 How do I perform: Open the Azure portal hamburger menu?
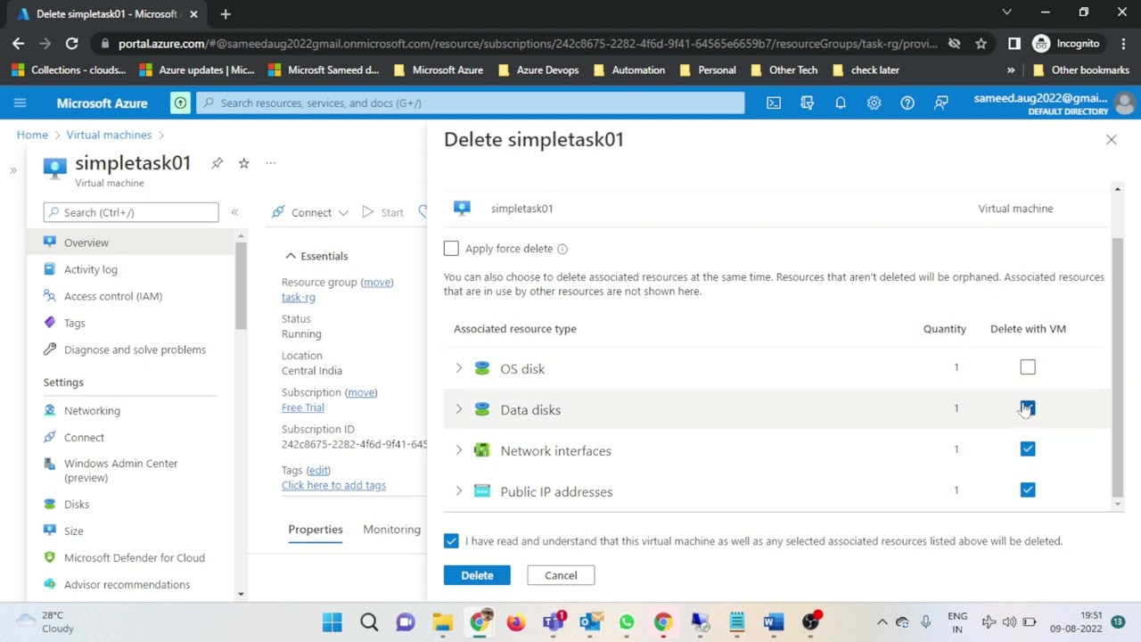point(20,103)
